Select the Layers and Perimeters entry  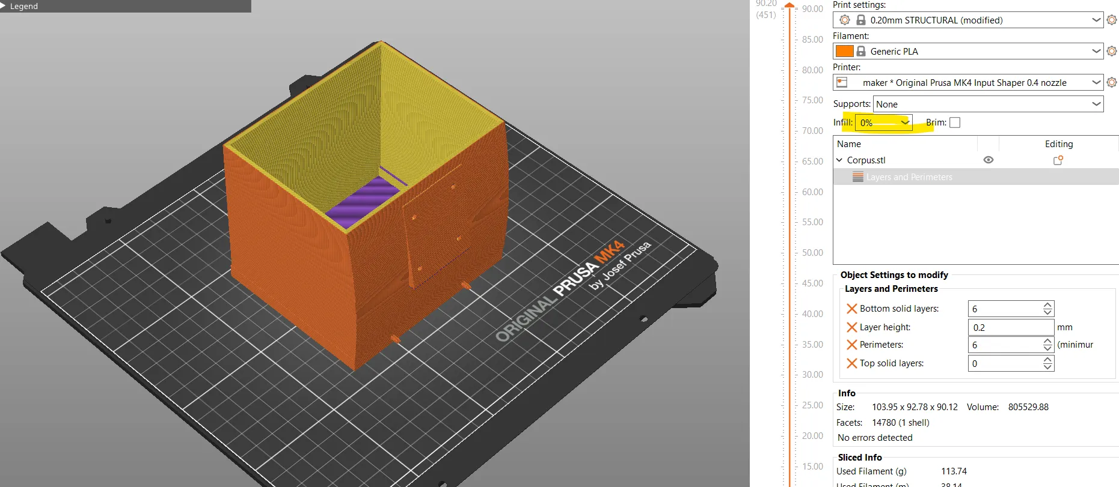pos(909,177)
